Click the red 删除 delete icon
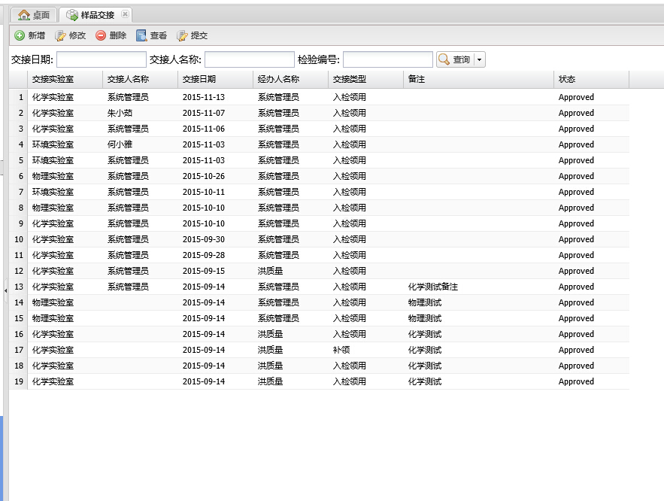The image size is (664, 501). click(x=101, y=35)
